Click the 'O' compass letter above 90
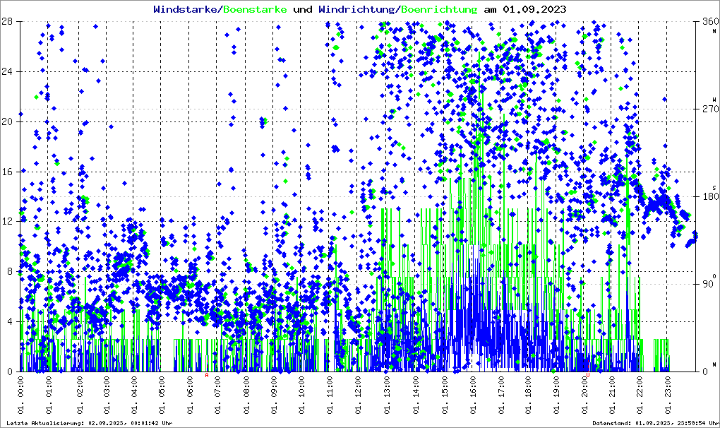 point(714,275)
